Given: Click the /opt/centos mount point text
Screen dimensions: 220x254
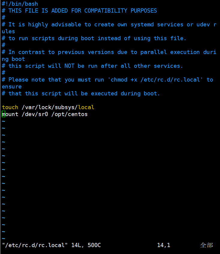Looking at the screenshot, I should tap(70, 114).
